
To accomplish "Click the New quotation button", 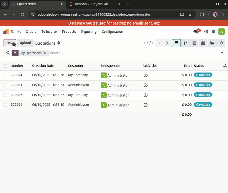I will click(10, 43).
